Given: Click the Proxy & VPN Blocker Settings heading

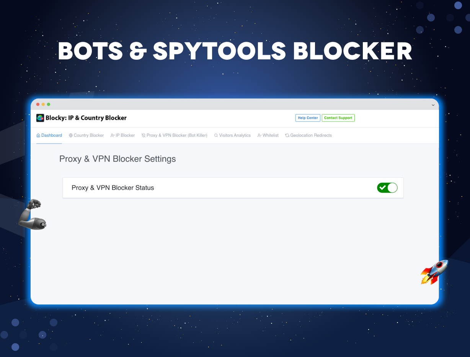Looking at the screenshot, I should pyautogui.click(x=117, y=159).
